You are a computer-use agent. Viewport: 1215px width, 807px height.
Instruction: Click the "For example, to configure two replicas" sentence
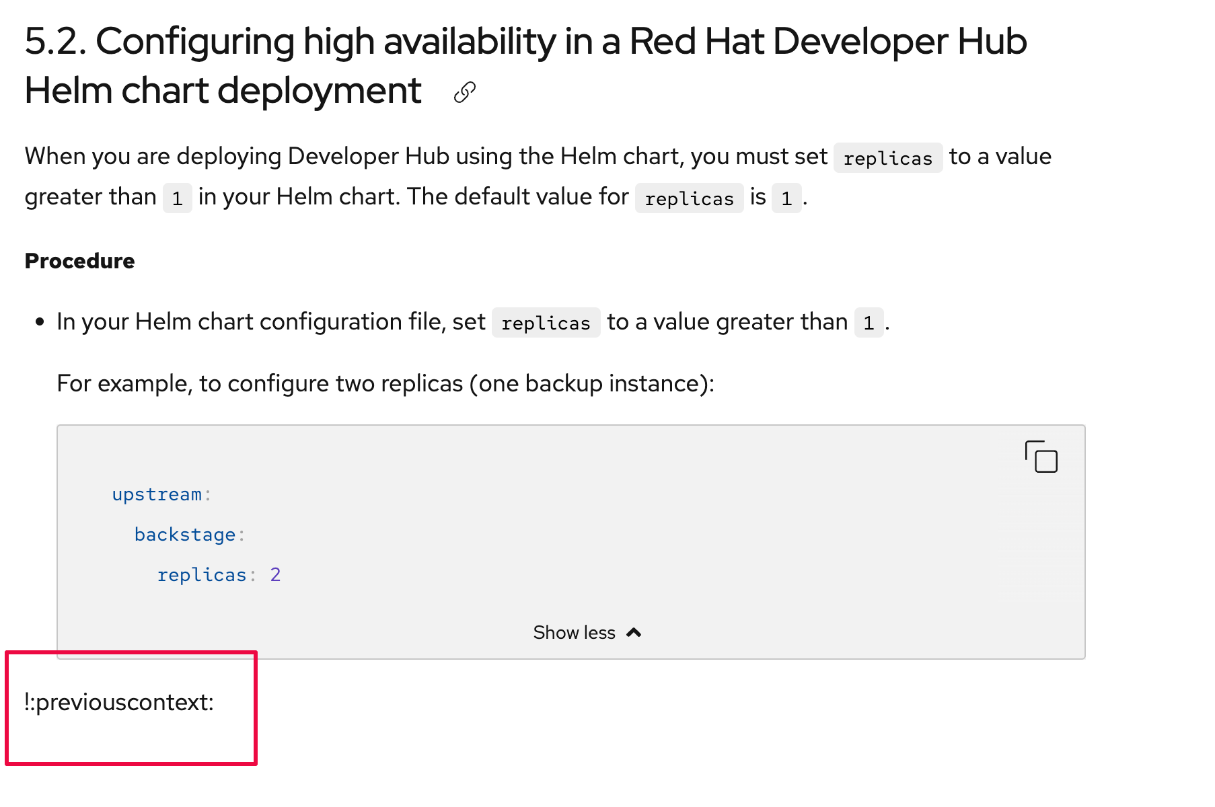click(x=385, y=383)
